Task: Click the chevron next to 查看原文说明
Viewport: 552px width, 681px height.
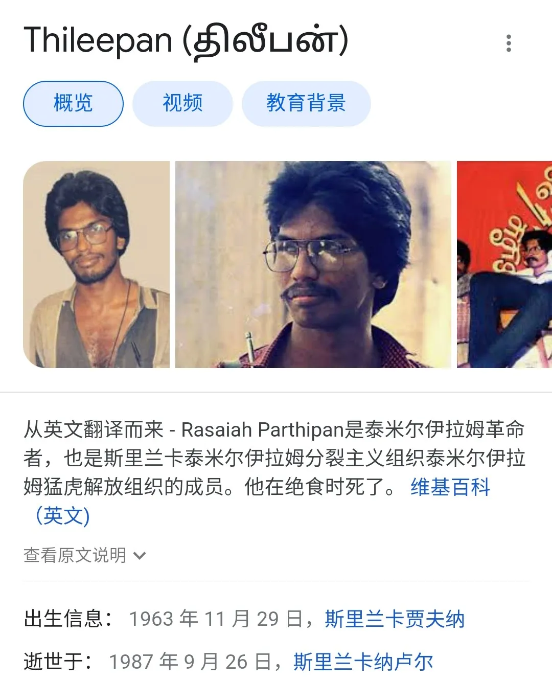Action: [x=140, y=556]
